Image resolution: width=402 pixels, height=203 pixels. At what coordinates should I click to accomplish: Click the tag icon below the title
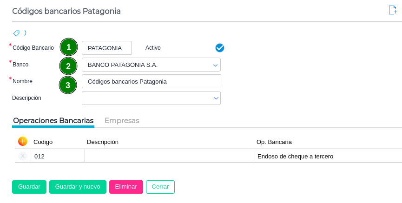pyautogui.click(x=16, y=33)
